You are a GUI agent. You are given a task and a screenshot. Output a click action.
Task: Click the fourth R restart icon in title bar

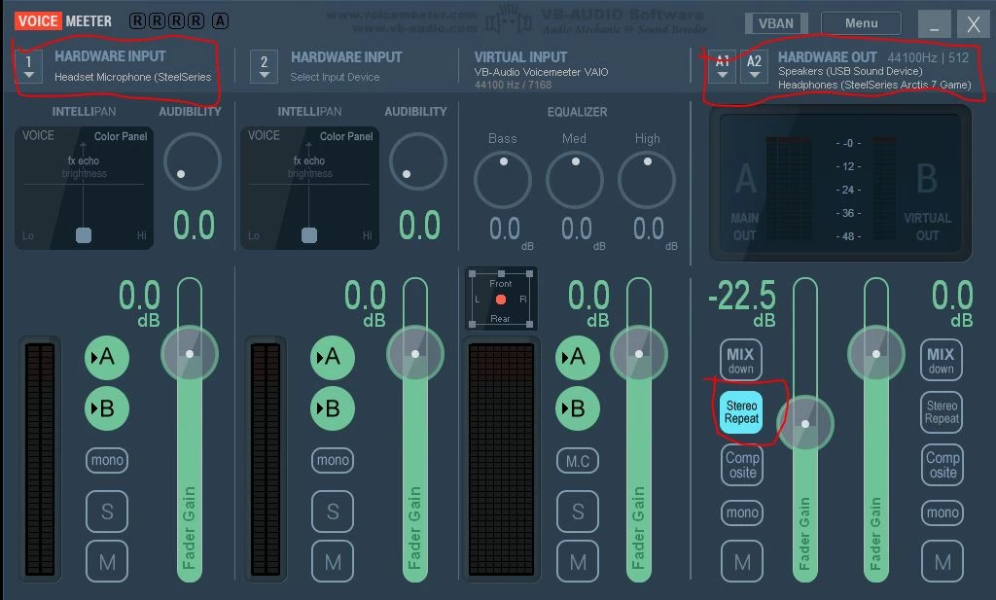click(x=196, y=21)
